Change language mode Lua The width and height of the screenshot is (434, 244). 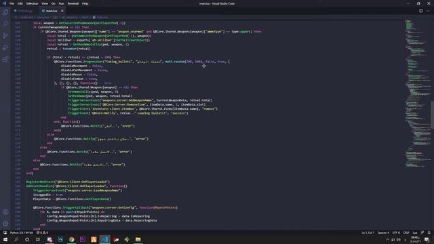point(415,232)
